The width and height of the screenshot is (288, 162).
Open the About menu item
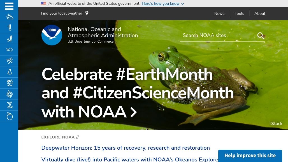(260, 13)
